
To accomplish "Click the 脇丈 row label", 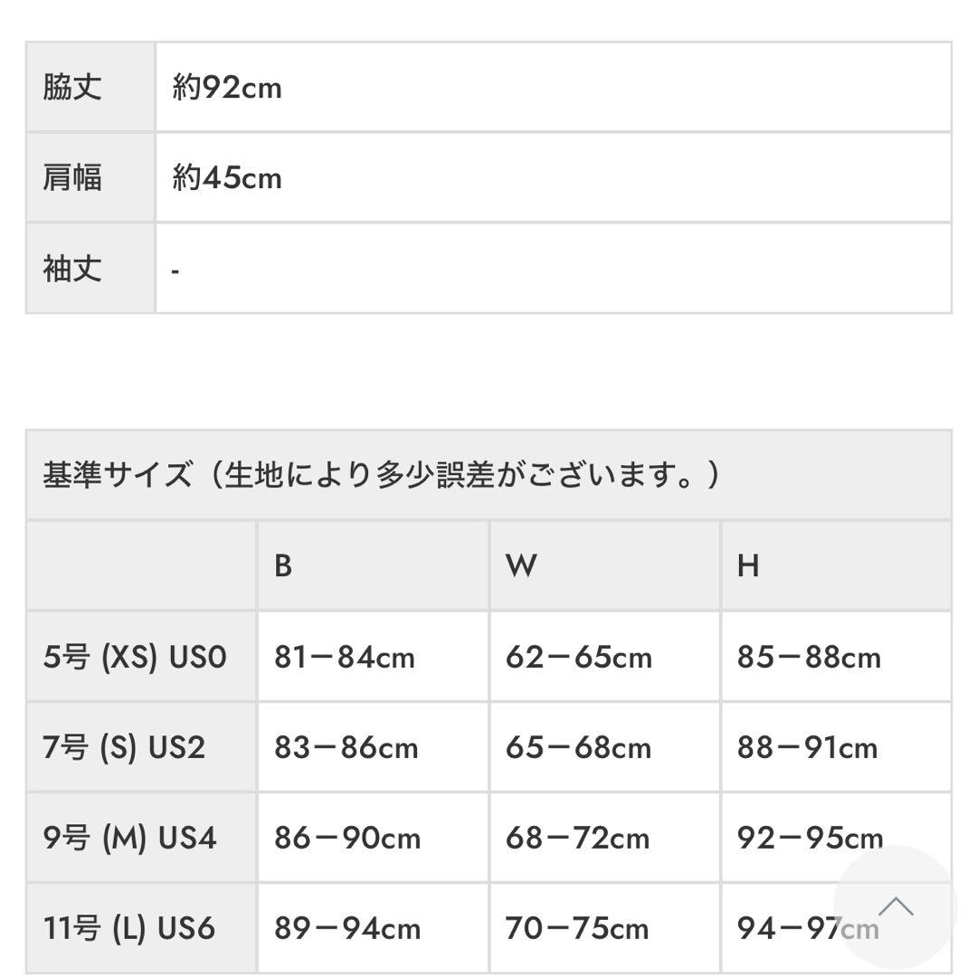I will tap(73, 88).
